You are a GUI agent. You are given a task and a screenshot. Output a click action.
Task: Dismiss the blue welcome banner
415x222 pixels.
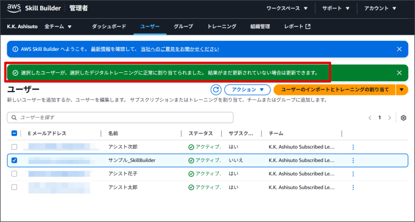click(x=399, y=49)
